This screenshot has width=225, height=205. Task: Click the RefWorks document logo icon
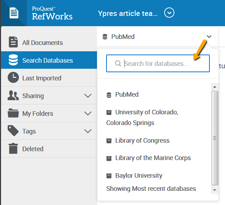(x=14, y=13)
